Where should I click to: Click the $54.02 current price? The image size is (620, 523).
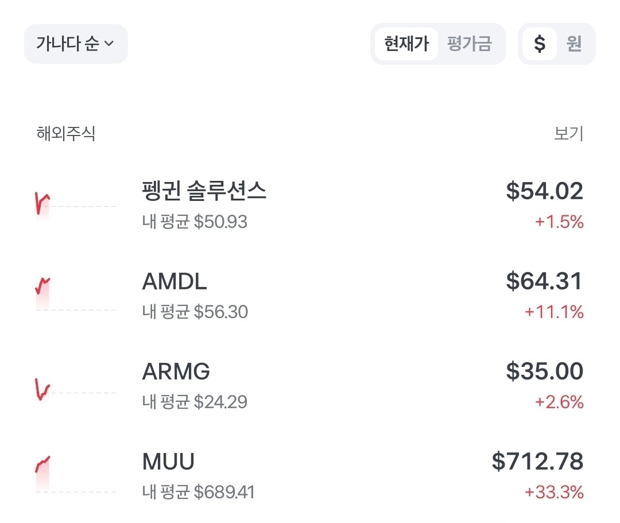tap(544, 191)
